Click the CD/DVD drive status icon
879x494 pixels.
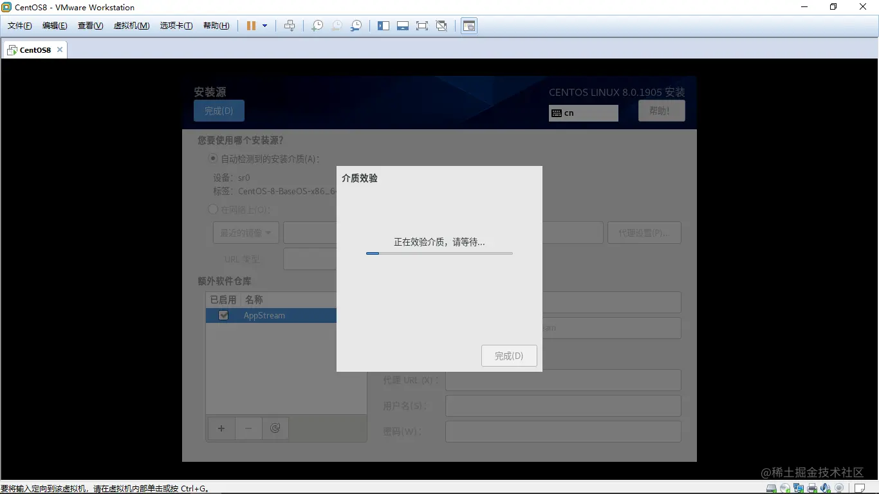click(785, 488)
